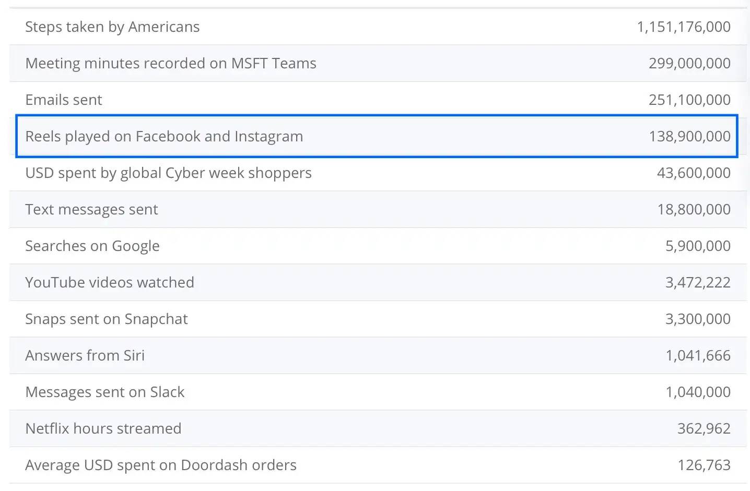Select the "Answers from Siri" row label
Screen dimensions: 750x491
click(85, 356)
